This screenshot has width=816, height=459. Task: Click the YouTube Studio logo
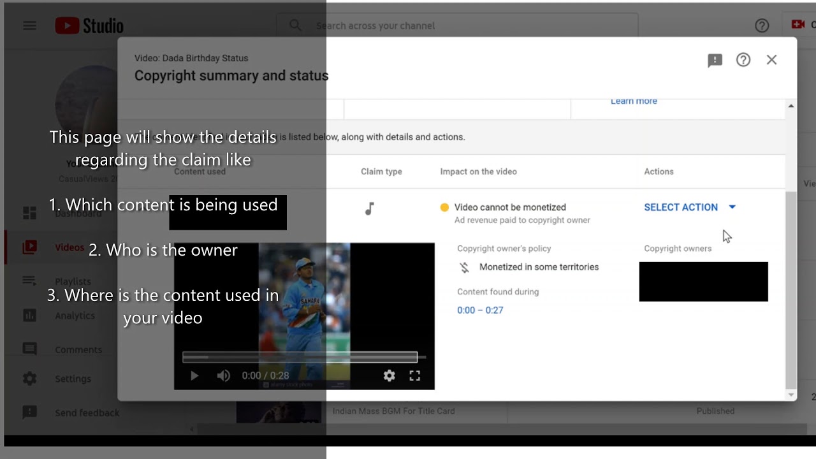tap(89, 25)
